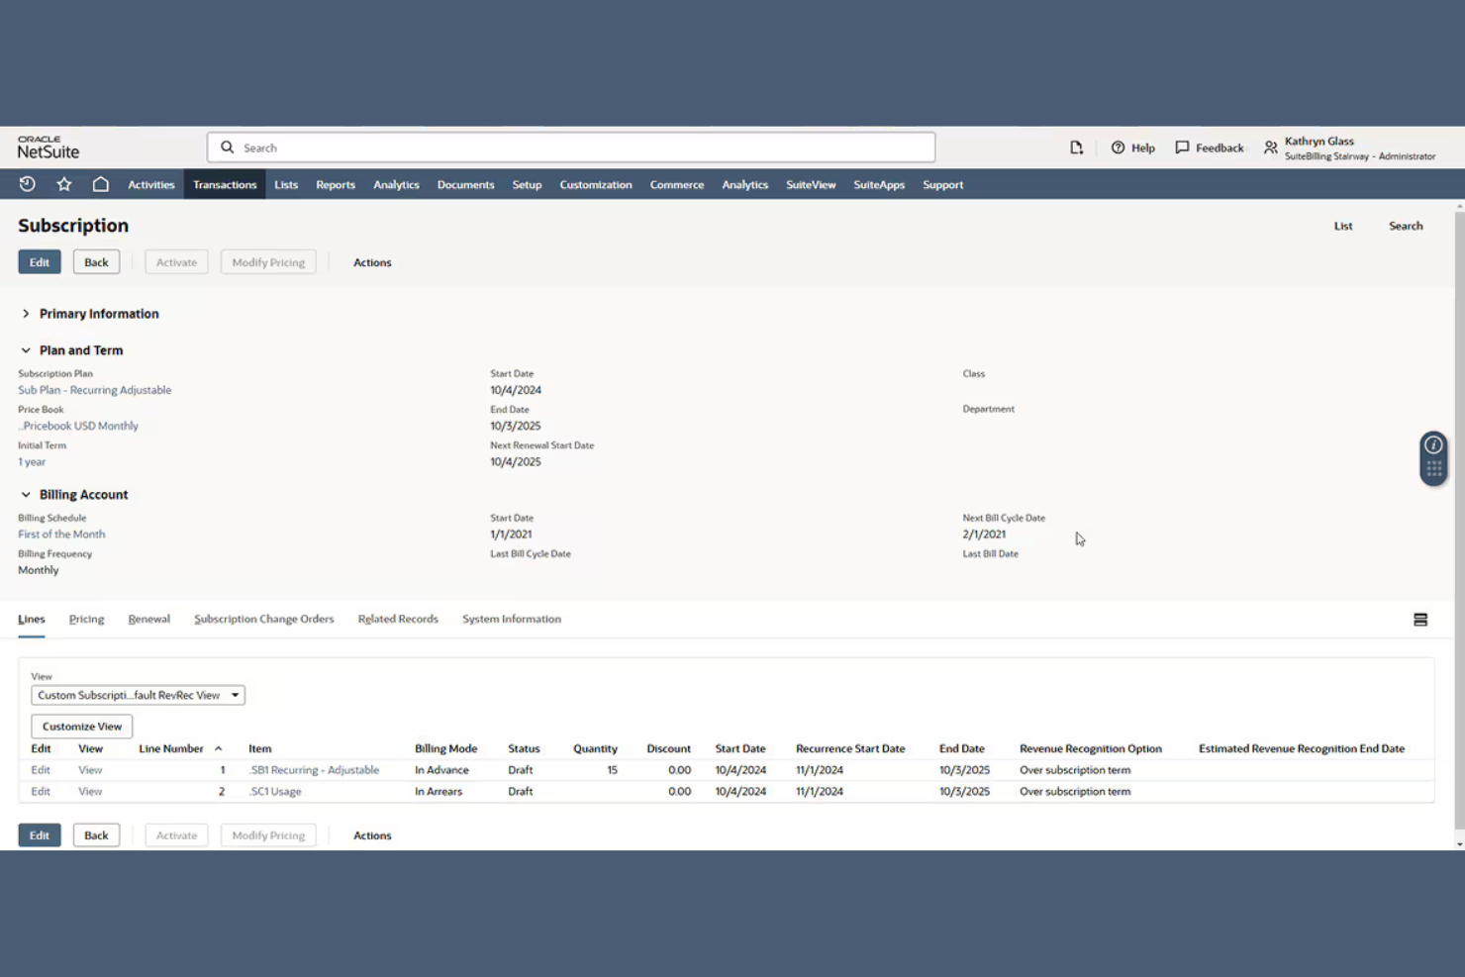The height and width of the screenshot is (977, 1465).
Task: Open the List link at top right
Action: [1343, 226]
